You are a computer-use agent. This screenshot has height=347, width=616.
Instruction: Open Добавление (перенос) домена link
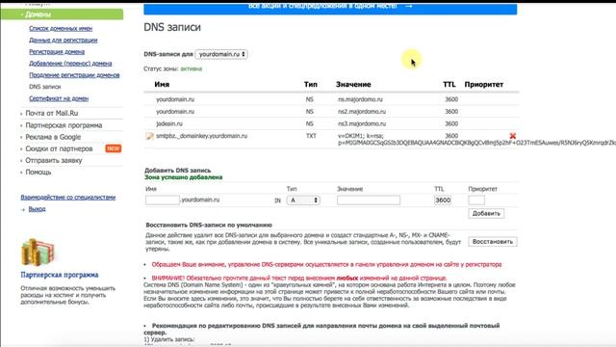pos(70,64)
